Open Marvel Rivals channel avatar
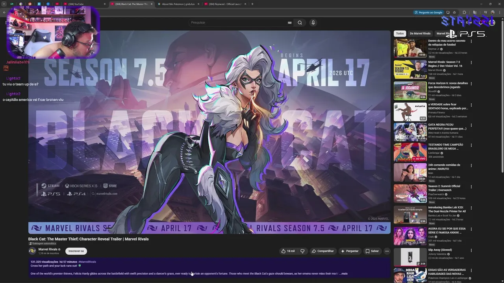Screen dimensions: 504x283 tap(32, 251)
